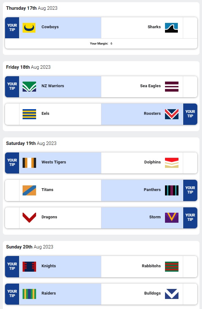Click the Dolphins team logo
The height and width of the screenshot is (309, 202).
(x=172, y=163)
